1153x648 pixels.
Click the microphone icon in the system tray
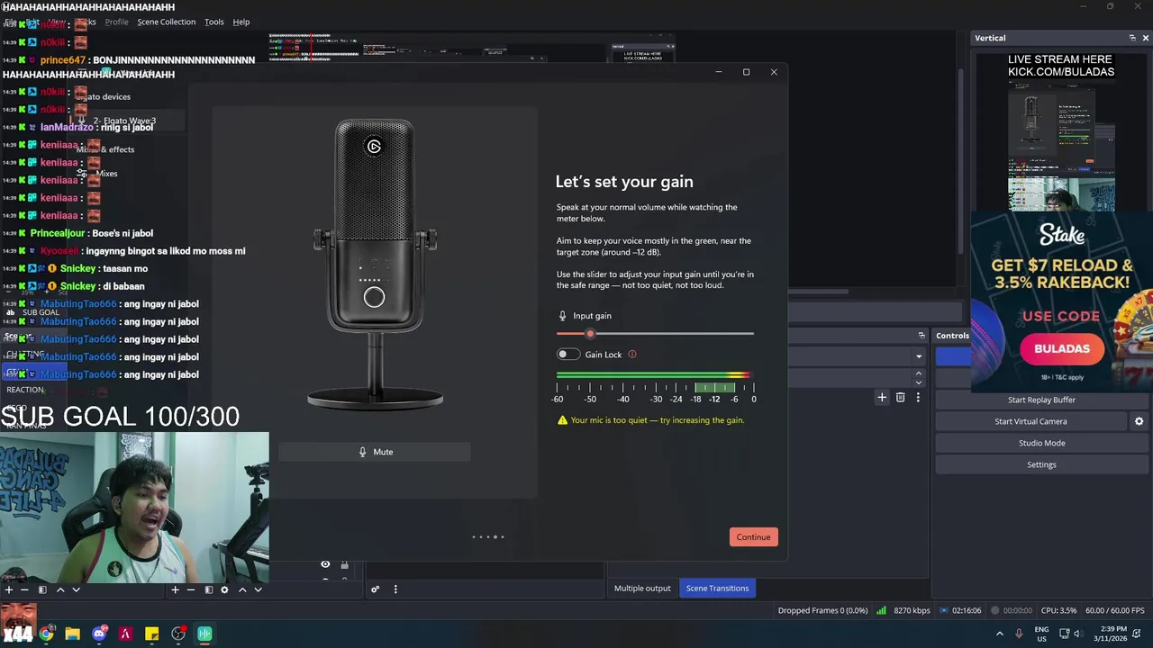coord(1019,634)
